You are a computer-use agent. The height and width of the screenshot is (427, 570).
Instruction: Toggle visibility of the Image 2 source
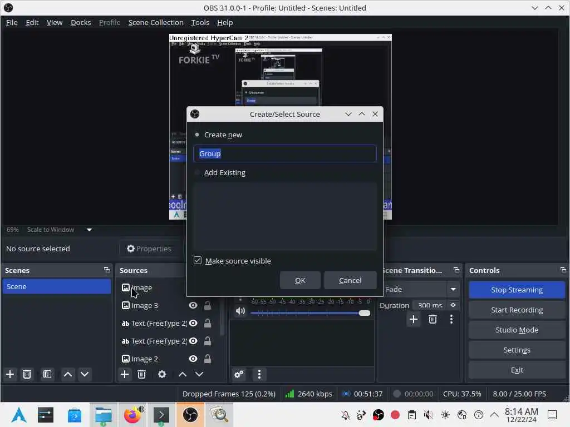(193, 359)
